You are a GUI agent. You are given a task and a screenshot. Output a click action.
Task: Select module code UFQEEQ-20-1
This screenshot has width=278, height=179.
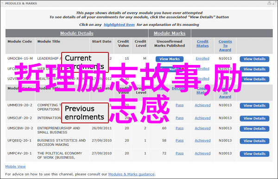point(19,141)
